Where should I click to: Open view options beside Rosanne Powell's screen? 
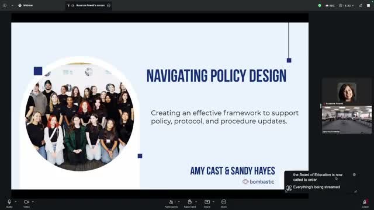109,5
